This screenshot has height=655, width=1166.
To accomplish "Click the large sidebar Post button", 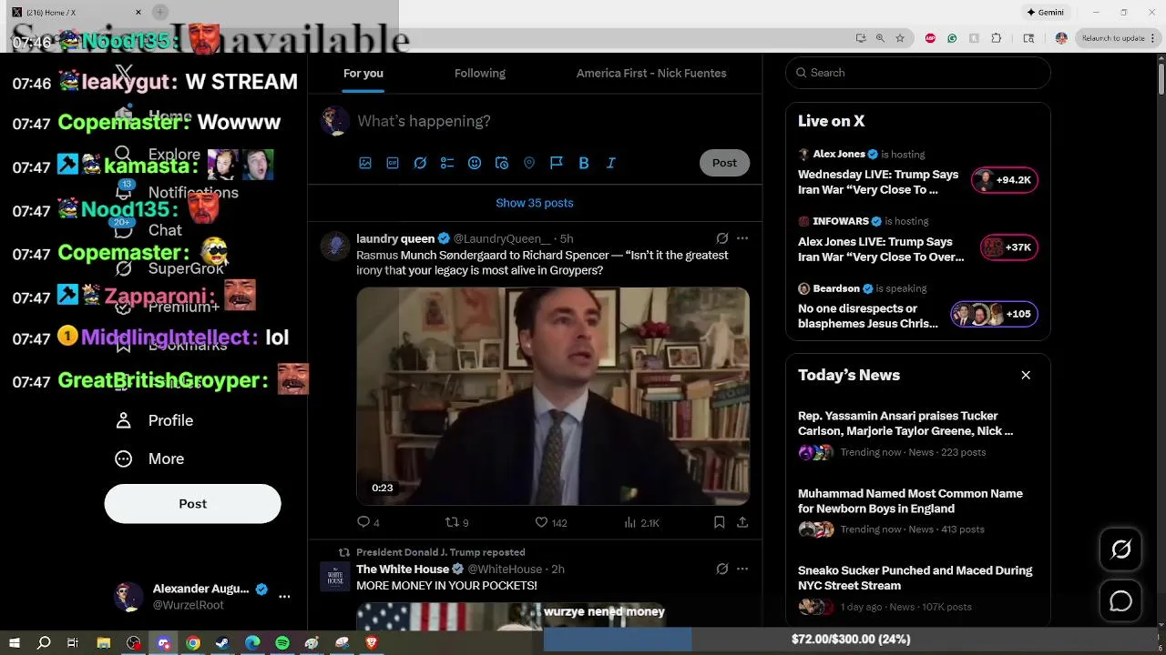I will tap(193, 504).
